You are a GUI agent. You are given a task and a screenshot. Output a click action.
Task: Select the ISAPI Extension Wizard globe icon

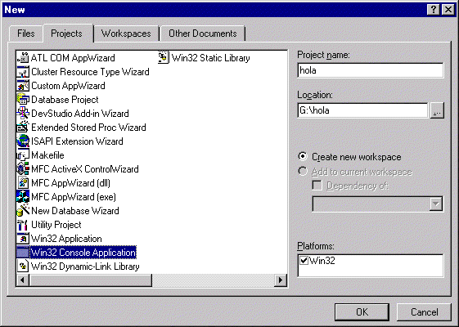(23, 141)
